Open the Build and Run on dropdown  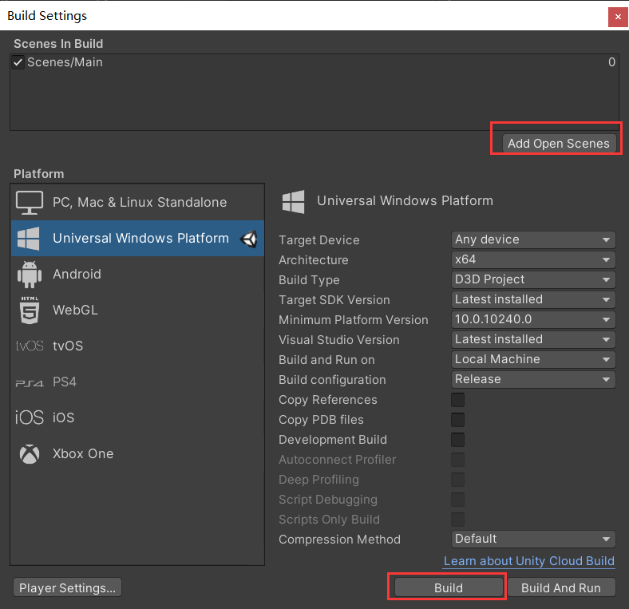[x=533, y=359]
